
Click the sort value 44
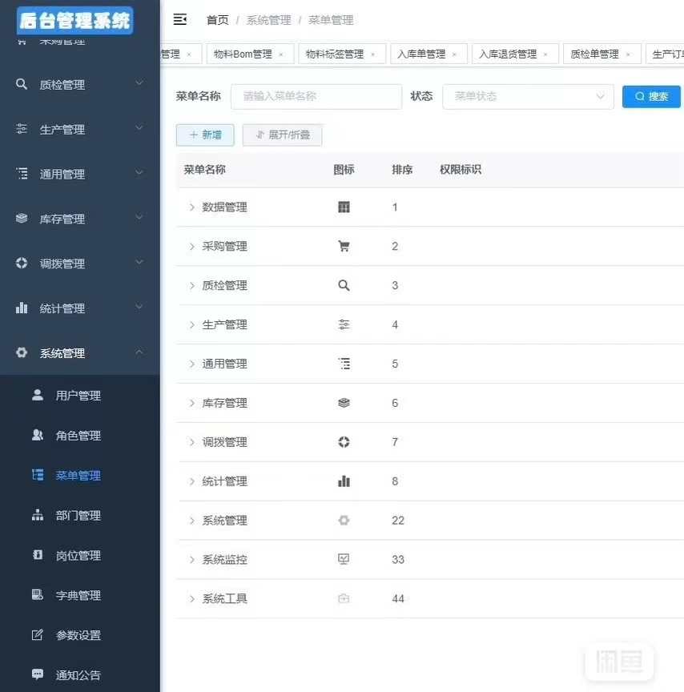coord(397,598)
